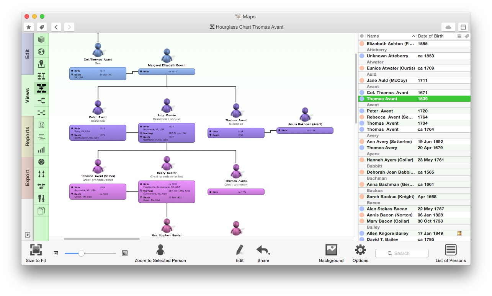The image size is (492, 296).
Task: Open the Statistics bar-chart icon
Action: coord(41,150)
